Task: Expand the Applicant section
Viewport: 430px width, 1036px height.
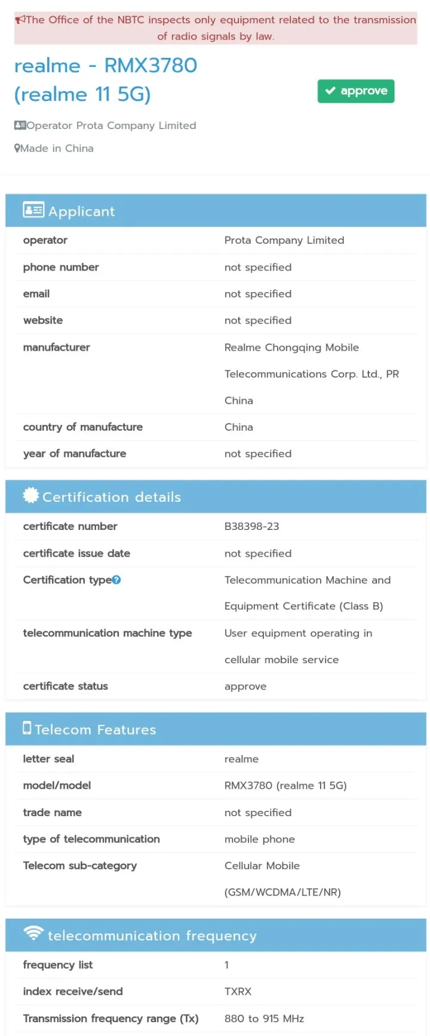Action: point(215,211)
